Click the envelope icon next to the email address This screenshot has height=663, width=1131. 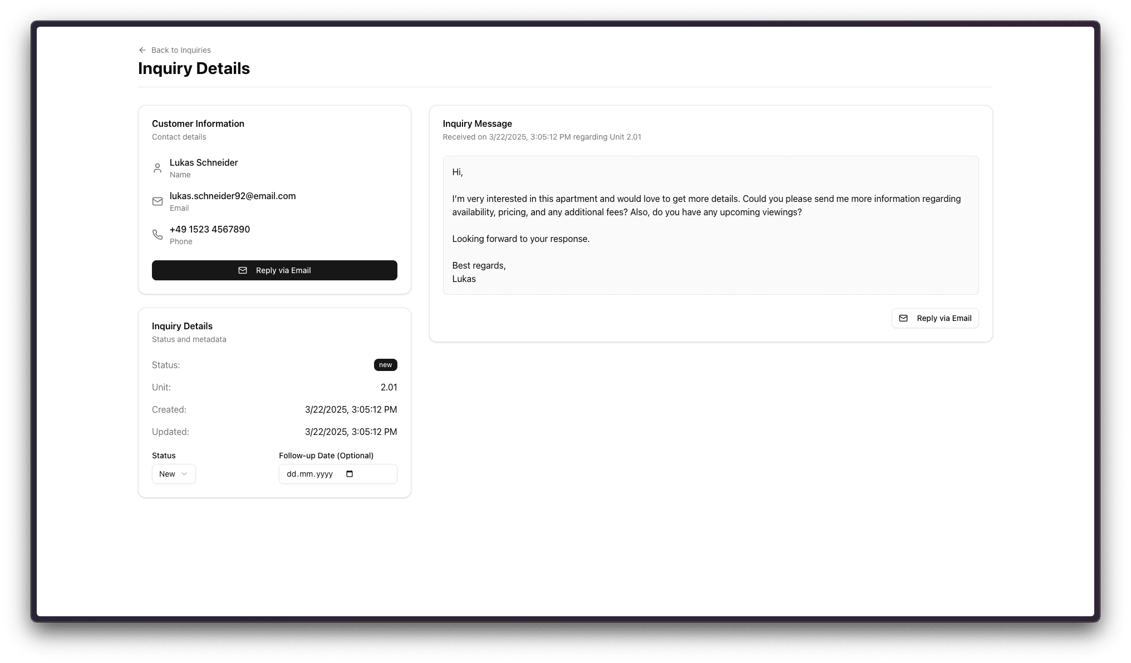[158, 201]
